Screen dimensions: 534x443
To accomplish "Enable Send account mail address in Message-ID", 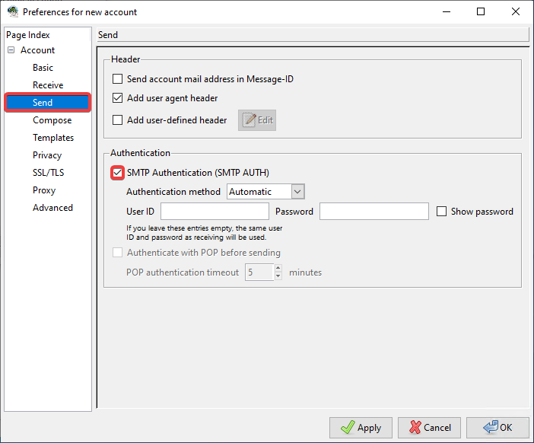I will pyautogui.click(x=117, y=79).
